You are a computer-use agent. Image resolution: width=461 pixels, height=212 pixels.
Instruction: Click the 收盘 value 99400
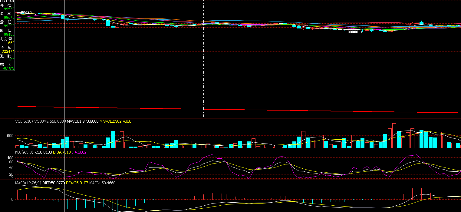[x=9, y=35]
